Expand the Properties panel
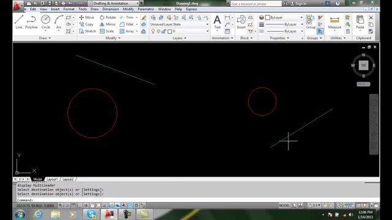392x220 pixels. pos(279,38)
